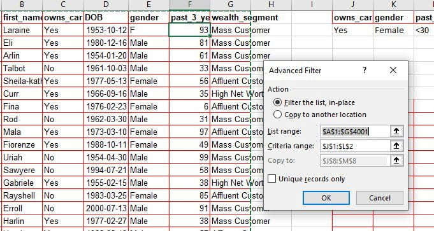Viewport: 434px width, 231px height.
Task: Select the name cell Gabriele
Action: coord(22,183)
